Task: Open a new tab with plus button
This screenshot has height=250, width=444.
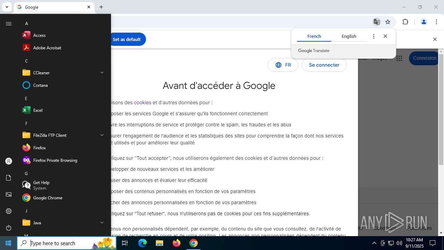Action: point(101,7)
